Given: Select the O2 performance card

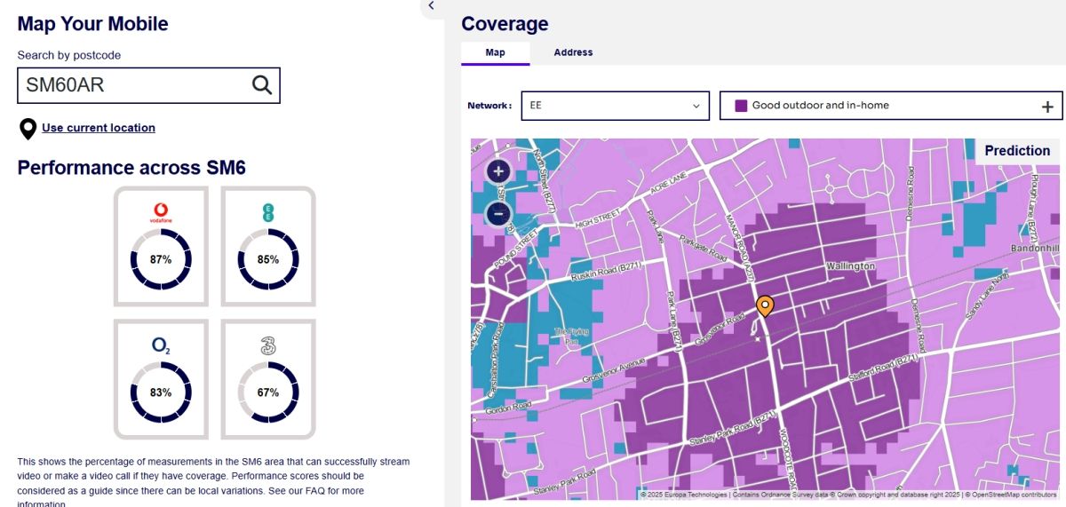Looking at the screenshot, I should pos(161,379).
